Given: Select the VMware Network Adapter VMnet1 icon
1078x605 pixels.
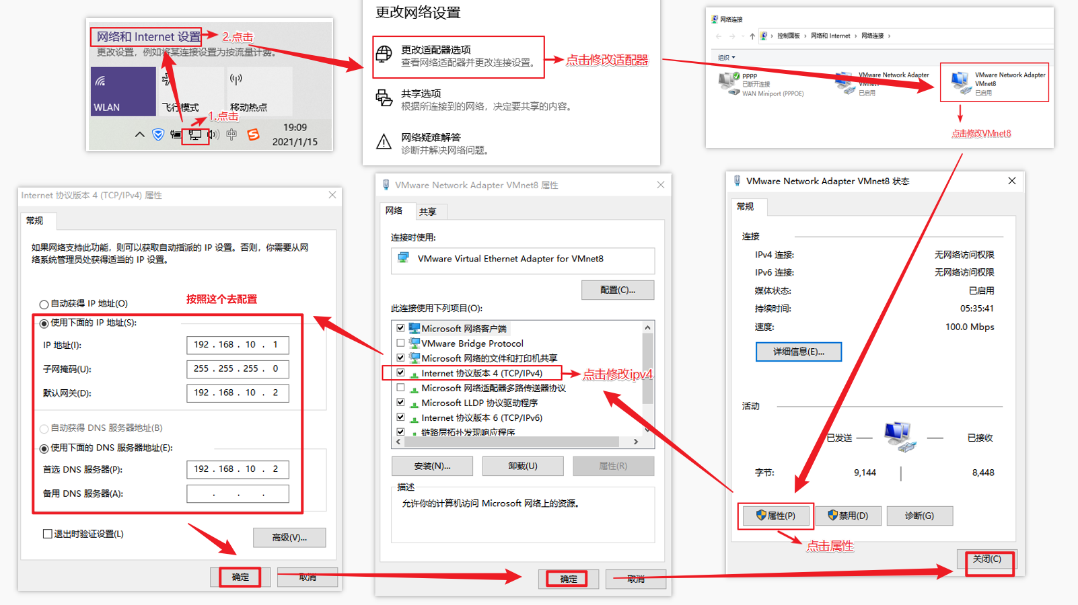Looking at the screenshot, I should (x=845, y=83).
